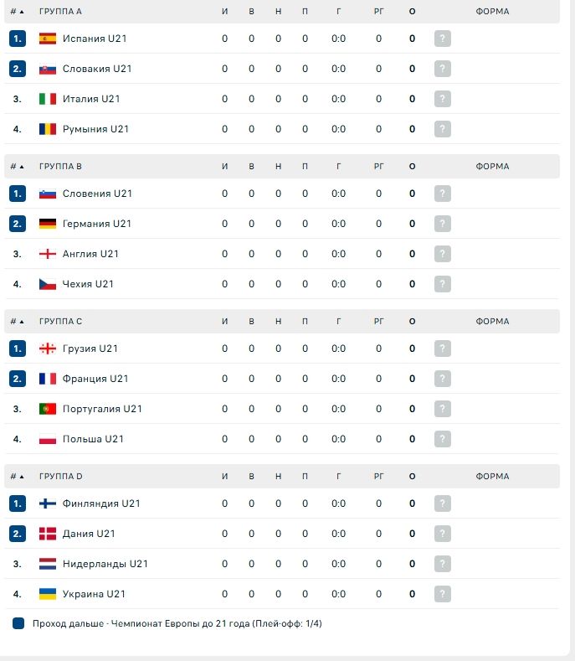
Task: Click the Slovakia U21 flag icon
Action: pos(47,69)
